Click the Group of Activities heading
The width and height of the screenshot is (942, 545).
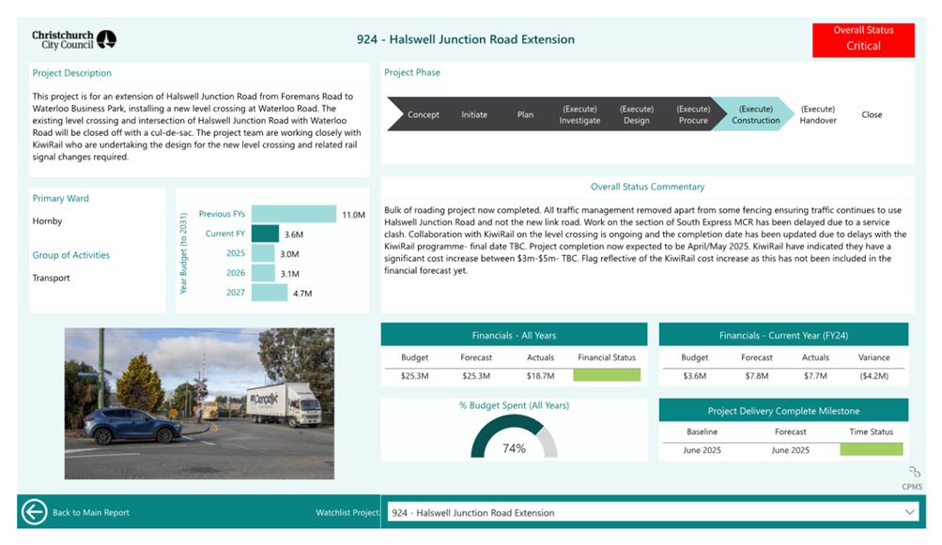[x=70, y=255]
